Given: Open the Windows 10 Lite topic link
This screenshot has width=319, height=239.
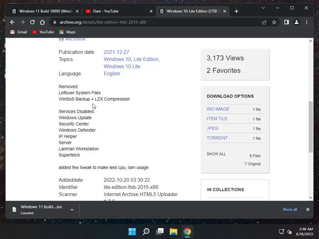Looking at the screenshot, I should click(x=122, y=66).
